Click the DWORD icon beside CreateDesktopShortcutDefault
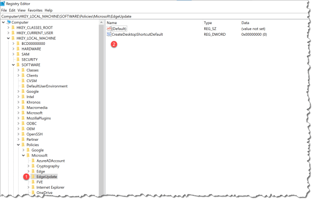This screenshot has height=201, width=314. [x=109, y=34]
